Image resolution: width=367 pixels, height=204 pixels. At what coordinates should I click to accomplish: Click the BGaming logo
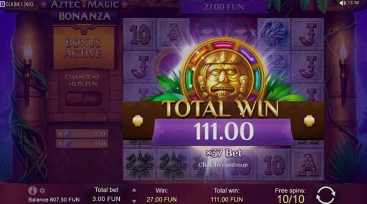(x=17, y=4)
